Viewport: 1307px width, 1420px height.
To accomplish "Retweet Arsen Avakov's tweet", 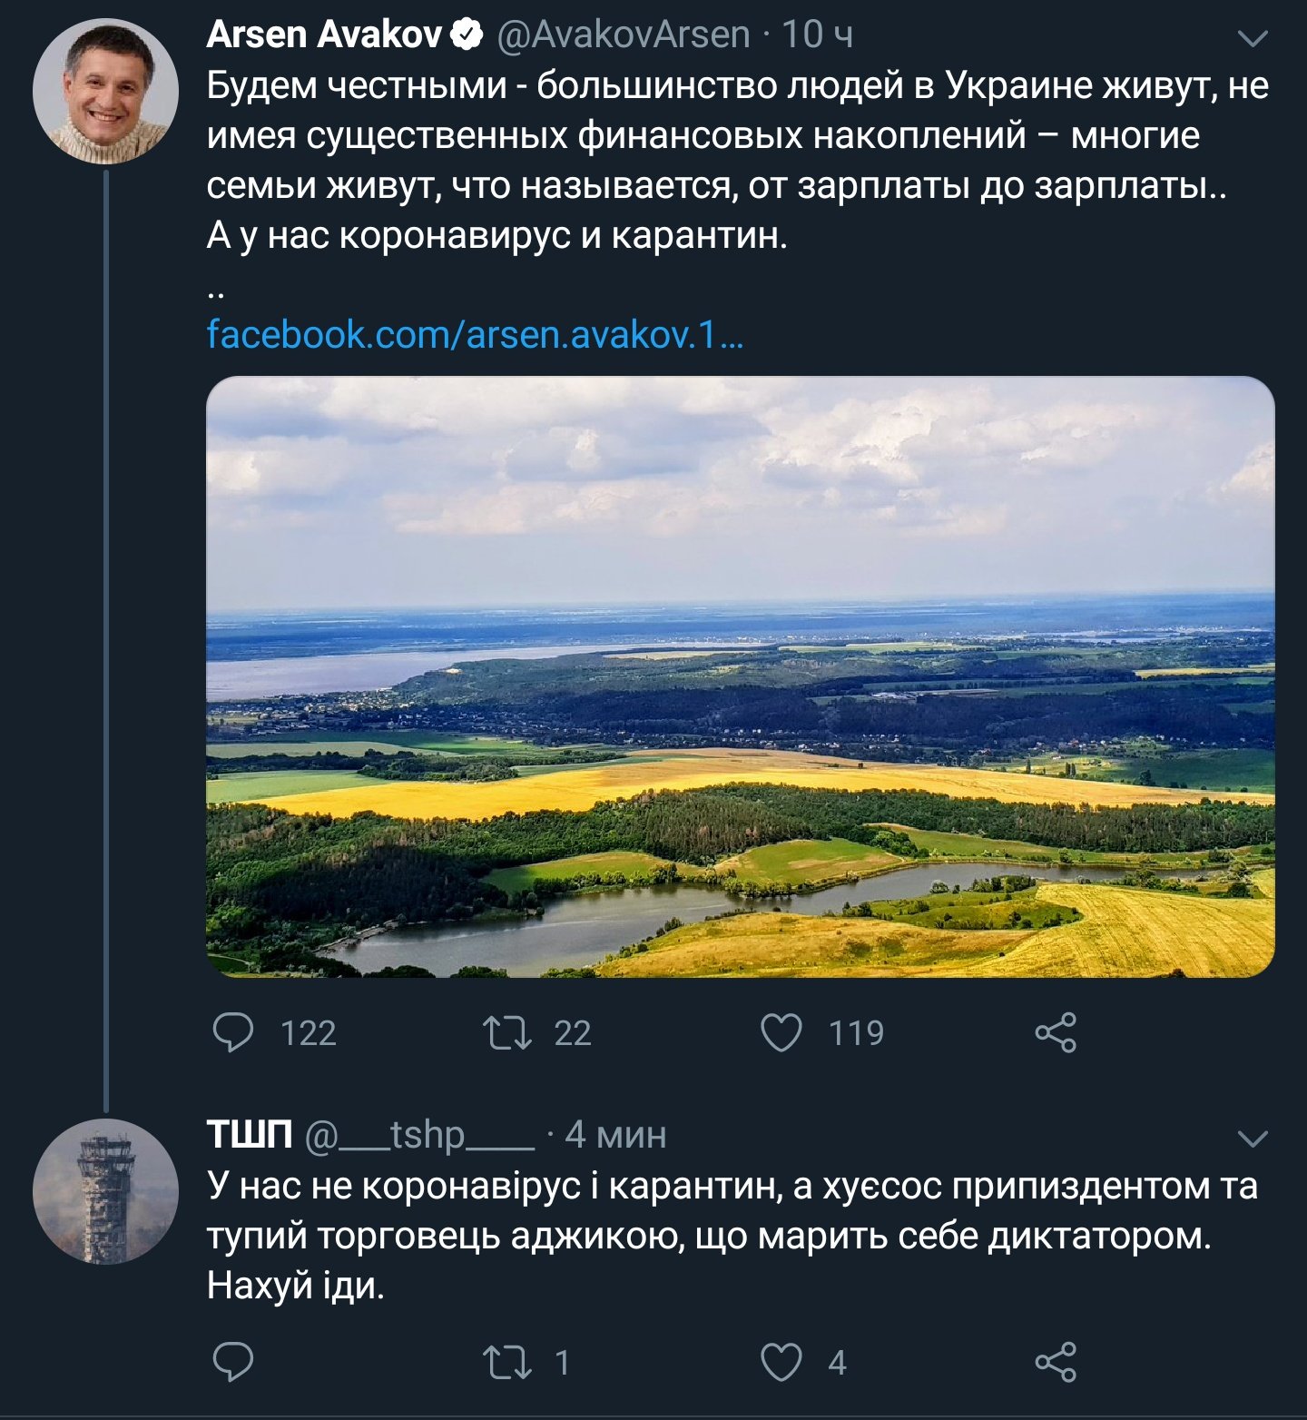I will click(507, 1032).
